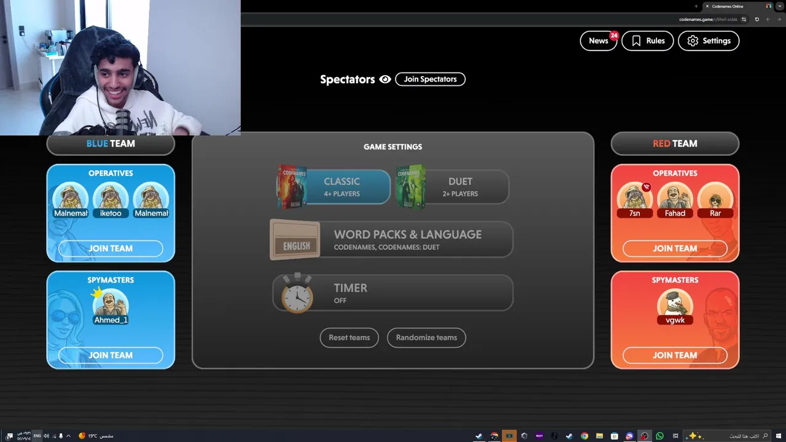Open the Timer setting
Viewport: 786px width, 442px height.
point(393,293)
